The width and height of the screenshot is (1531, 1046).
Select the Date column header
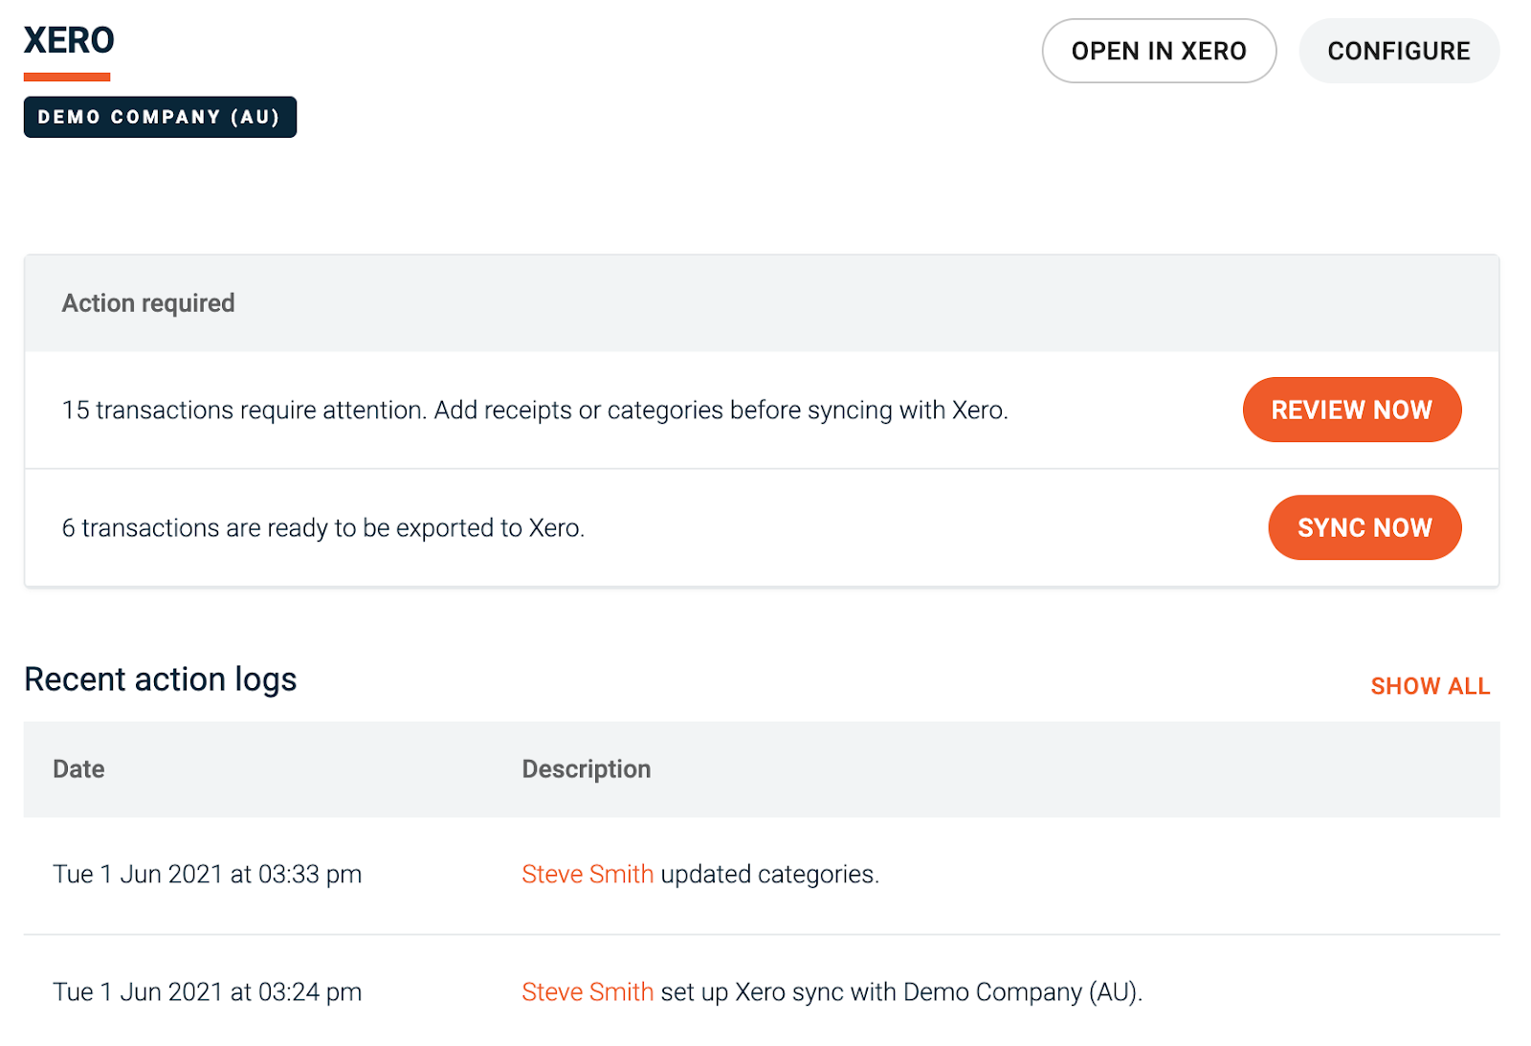(78, 769)
